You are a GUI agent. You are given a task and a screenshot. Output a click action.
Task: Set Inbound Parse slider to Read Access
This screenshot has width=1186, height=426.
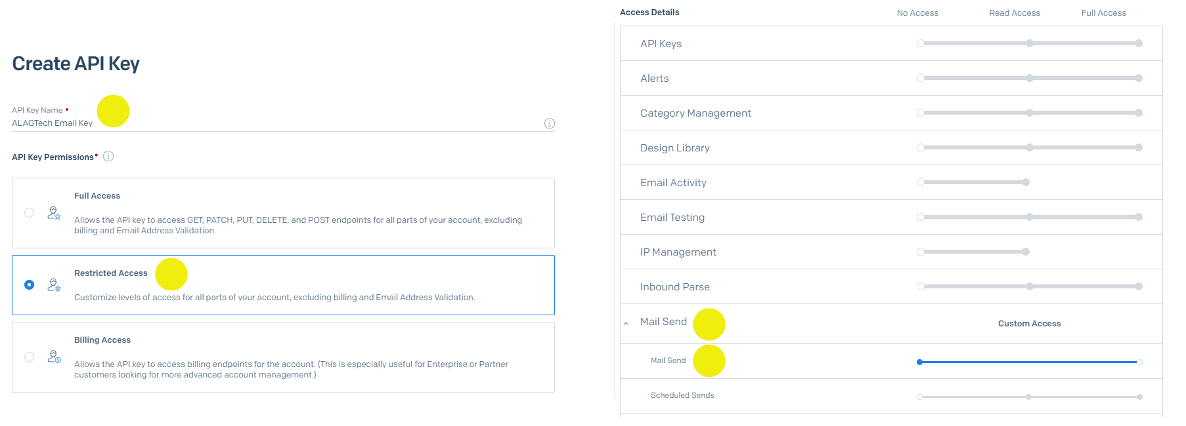pos(1030,286)
